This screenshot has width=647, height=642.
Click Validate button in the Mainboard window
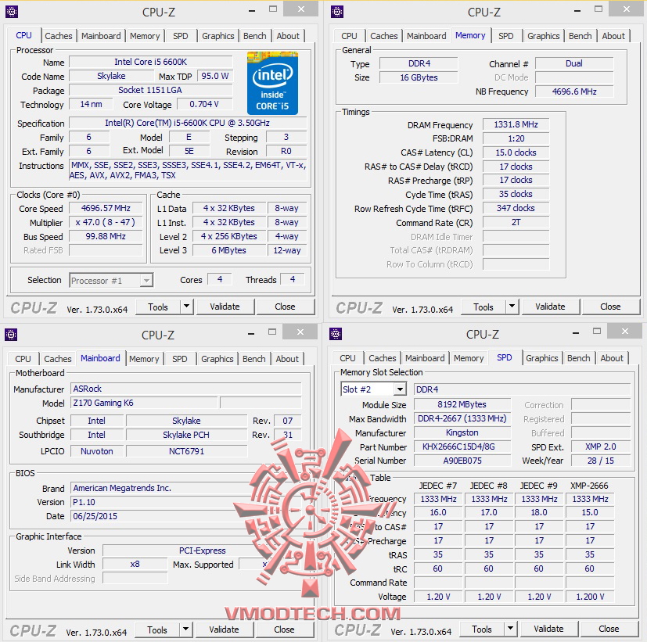pos(224,629)
